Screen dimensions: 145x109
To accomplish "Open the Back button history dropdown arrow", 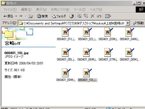I will coord(16,16).
